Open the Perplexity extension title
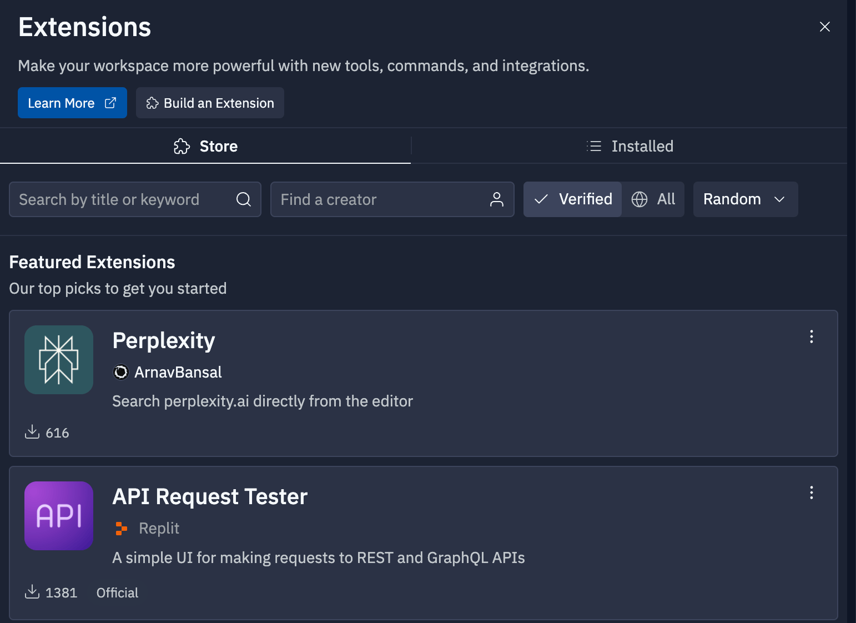The width and height of the screenshot is (856, 623). (x=164, y=340)
